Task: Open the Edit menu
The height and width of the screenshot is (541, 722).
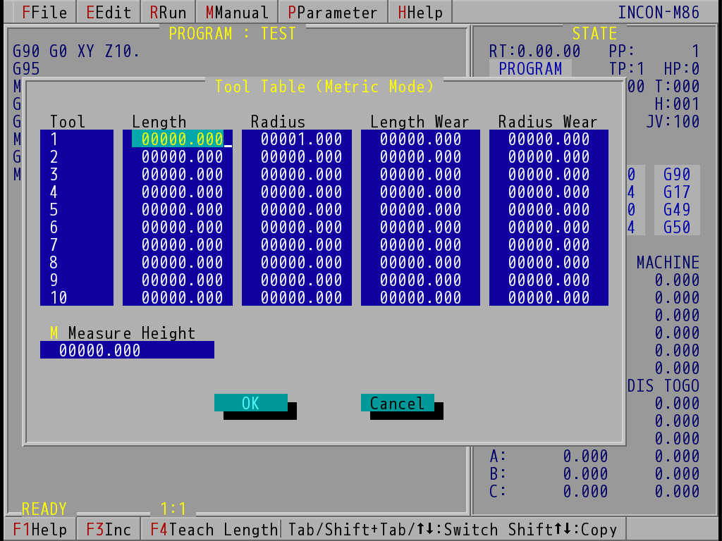Action: coord(109,13)
